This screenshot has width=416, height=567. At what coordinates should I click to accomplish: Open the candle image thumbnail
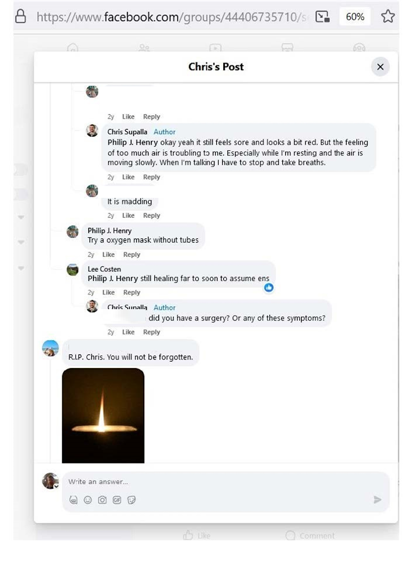pyautogui.click(x=103, y=415)
